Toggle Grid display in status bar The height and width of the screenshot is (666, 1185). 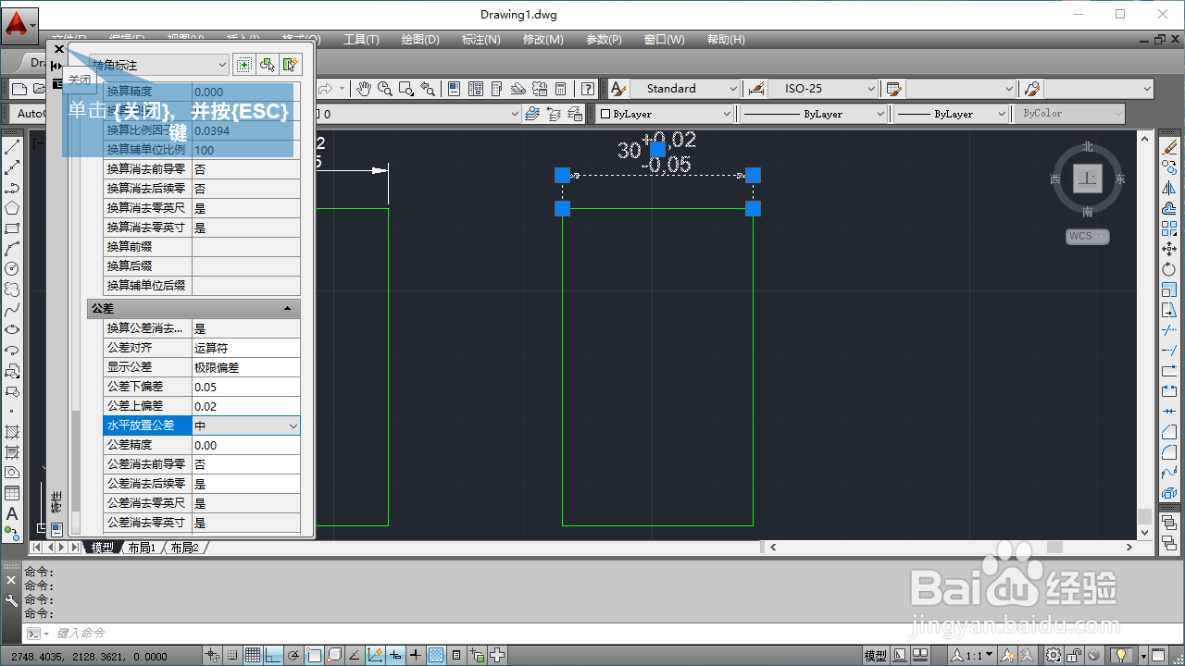pyautogui.click(x=253, y=656)
